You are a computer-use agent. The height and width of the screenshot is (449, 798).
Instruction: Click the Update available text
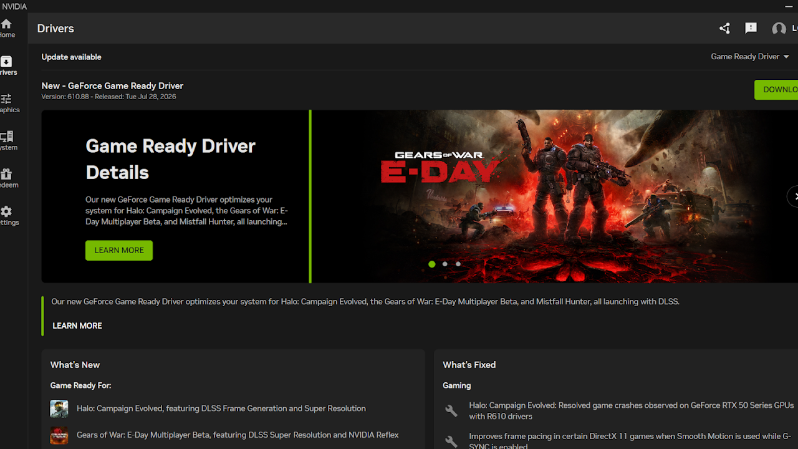pyautogui.click(x=71, y=57)
